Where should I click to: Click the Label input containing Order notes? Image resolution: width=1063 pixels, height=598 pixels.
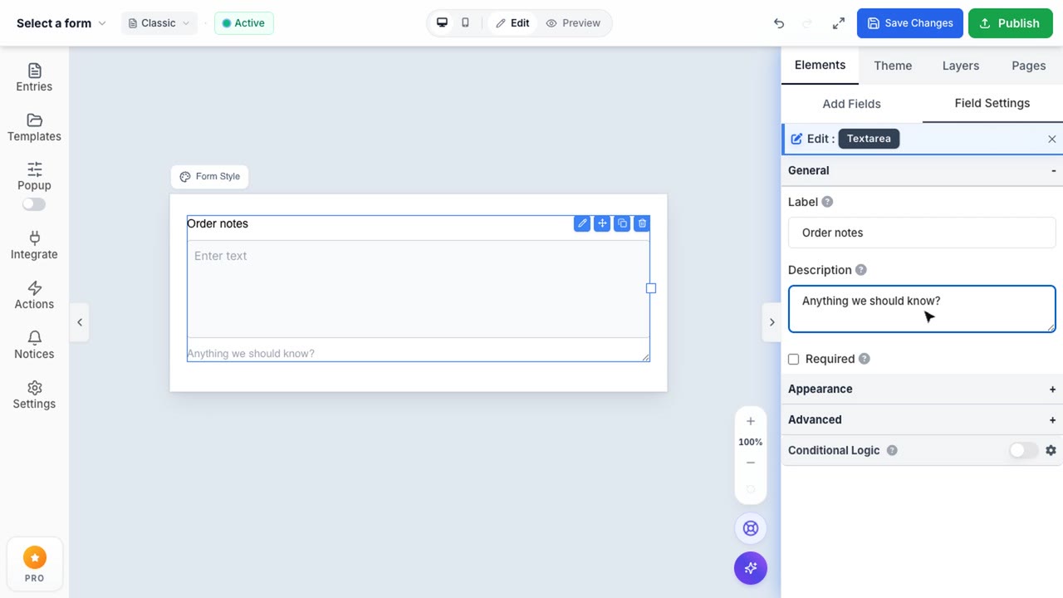922,233
